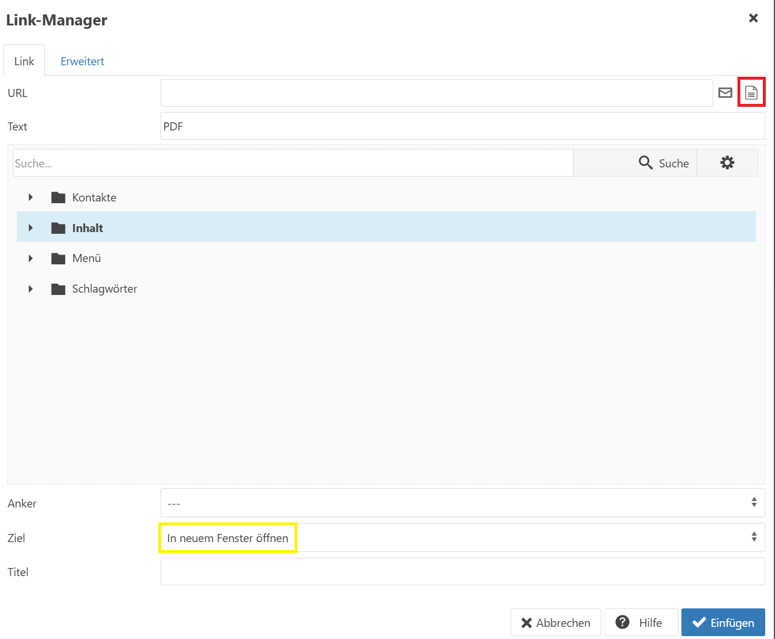Expand the Kontakte tree node
The height and width of the screenshot is (639, 775).
point(31,197)
